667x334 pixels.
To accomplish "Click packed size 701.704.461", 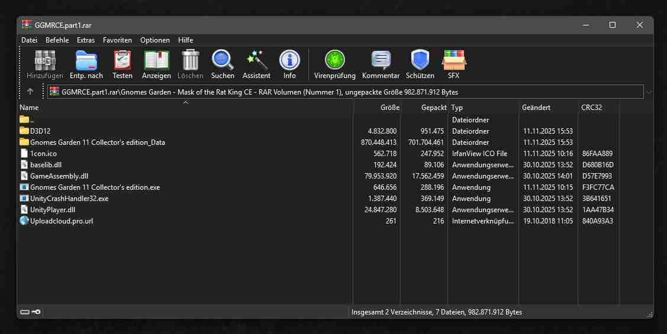I will coord(426,142).
